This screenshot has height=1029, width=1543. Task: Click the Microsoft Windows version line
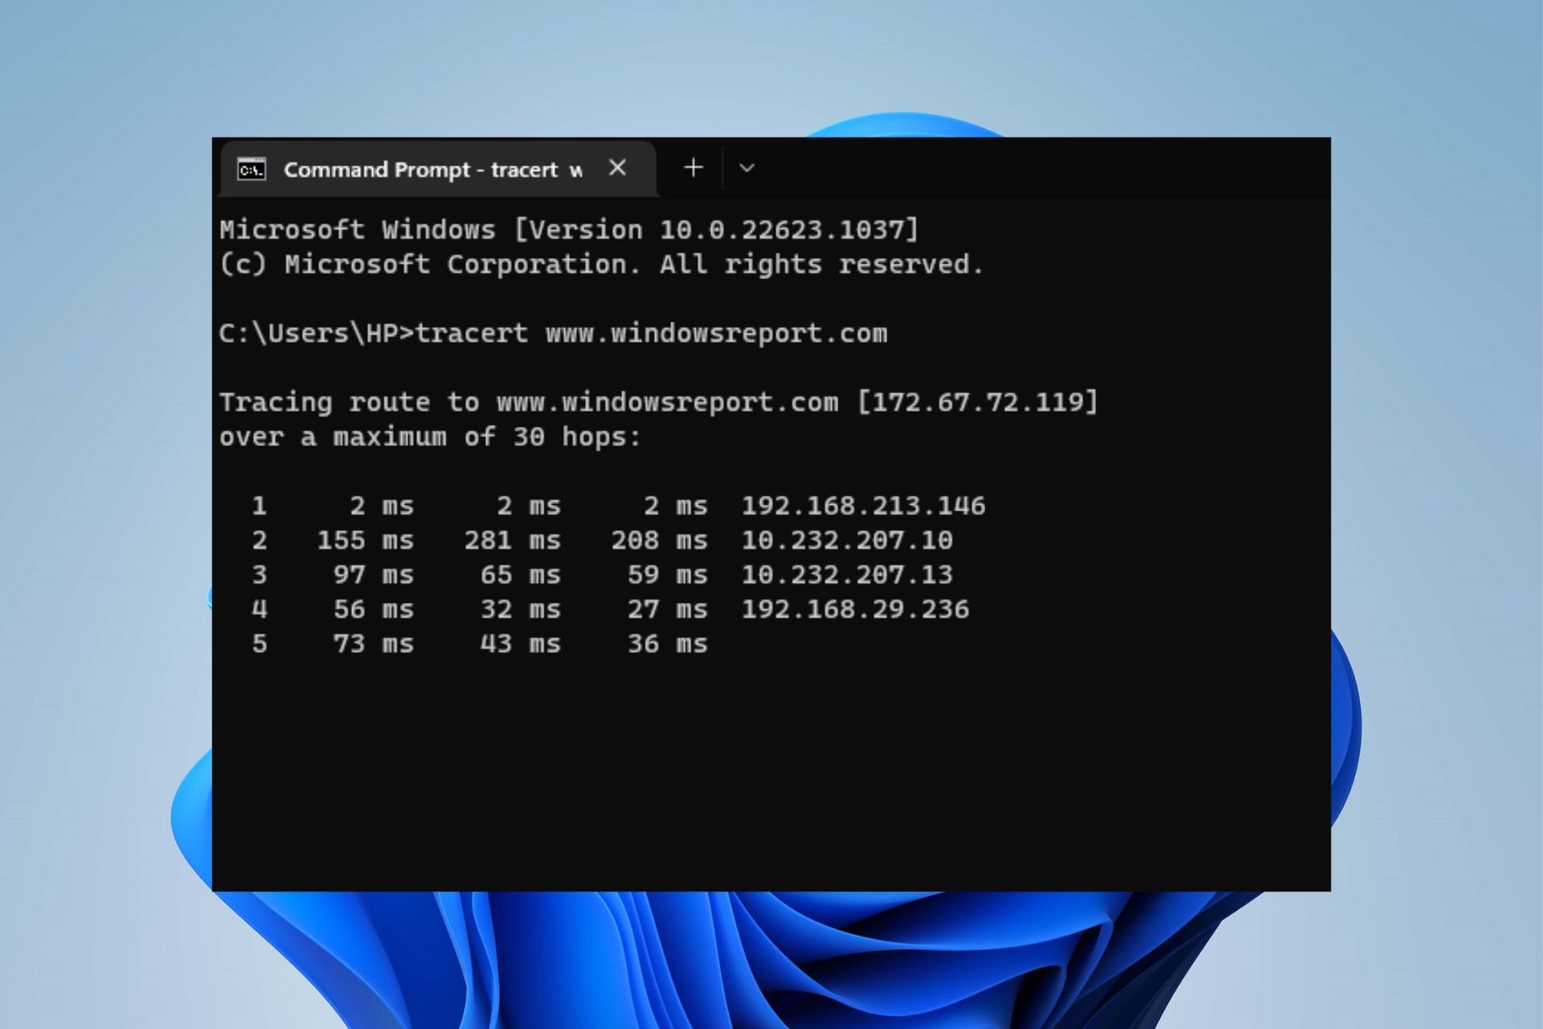569,230
